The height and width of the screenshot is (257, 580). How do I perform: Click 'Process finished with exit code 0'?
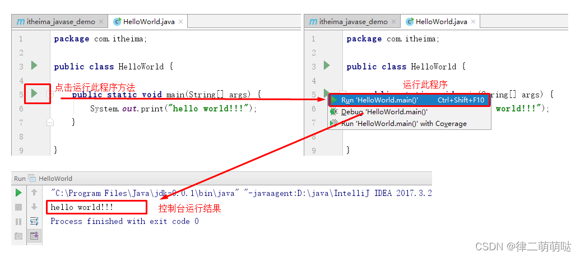point(124,221)
